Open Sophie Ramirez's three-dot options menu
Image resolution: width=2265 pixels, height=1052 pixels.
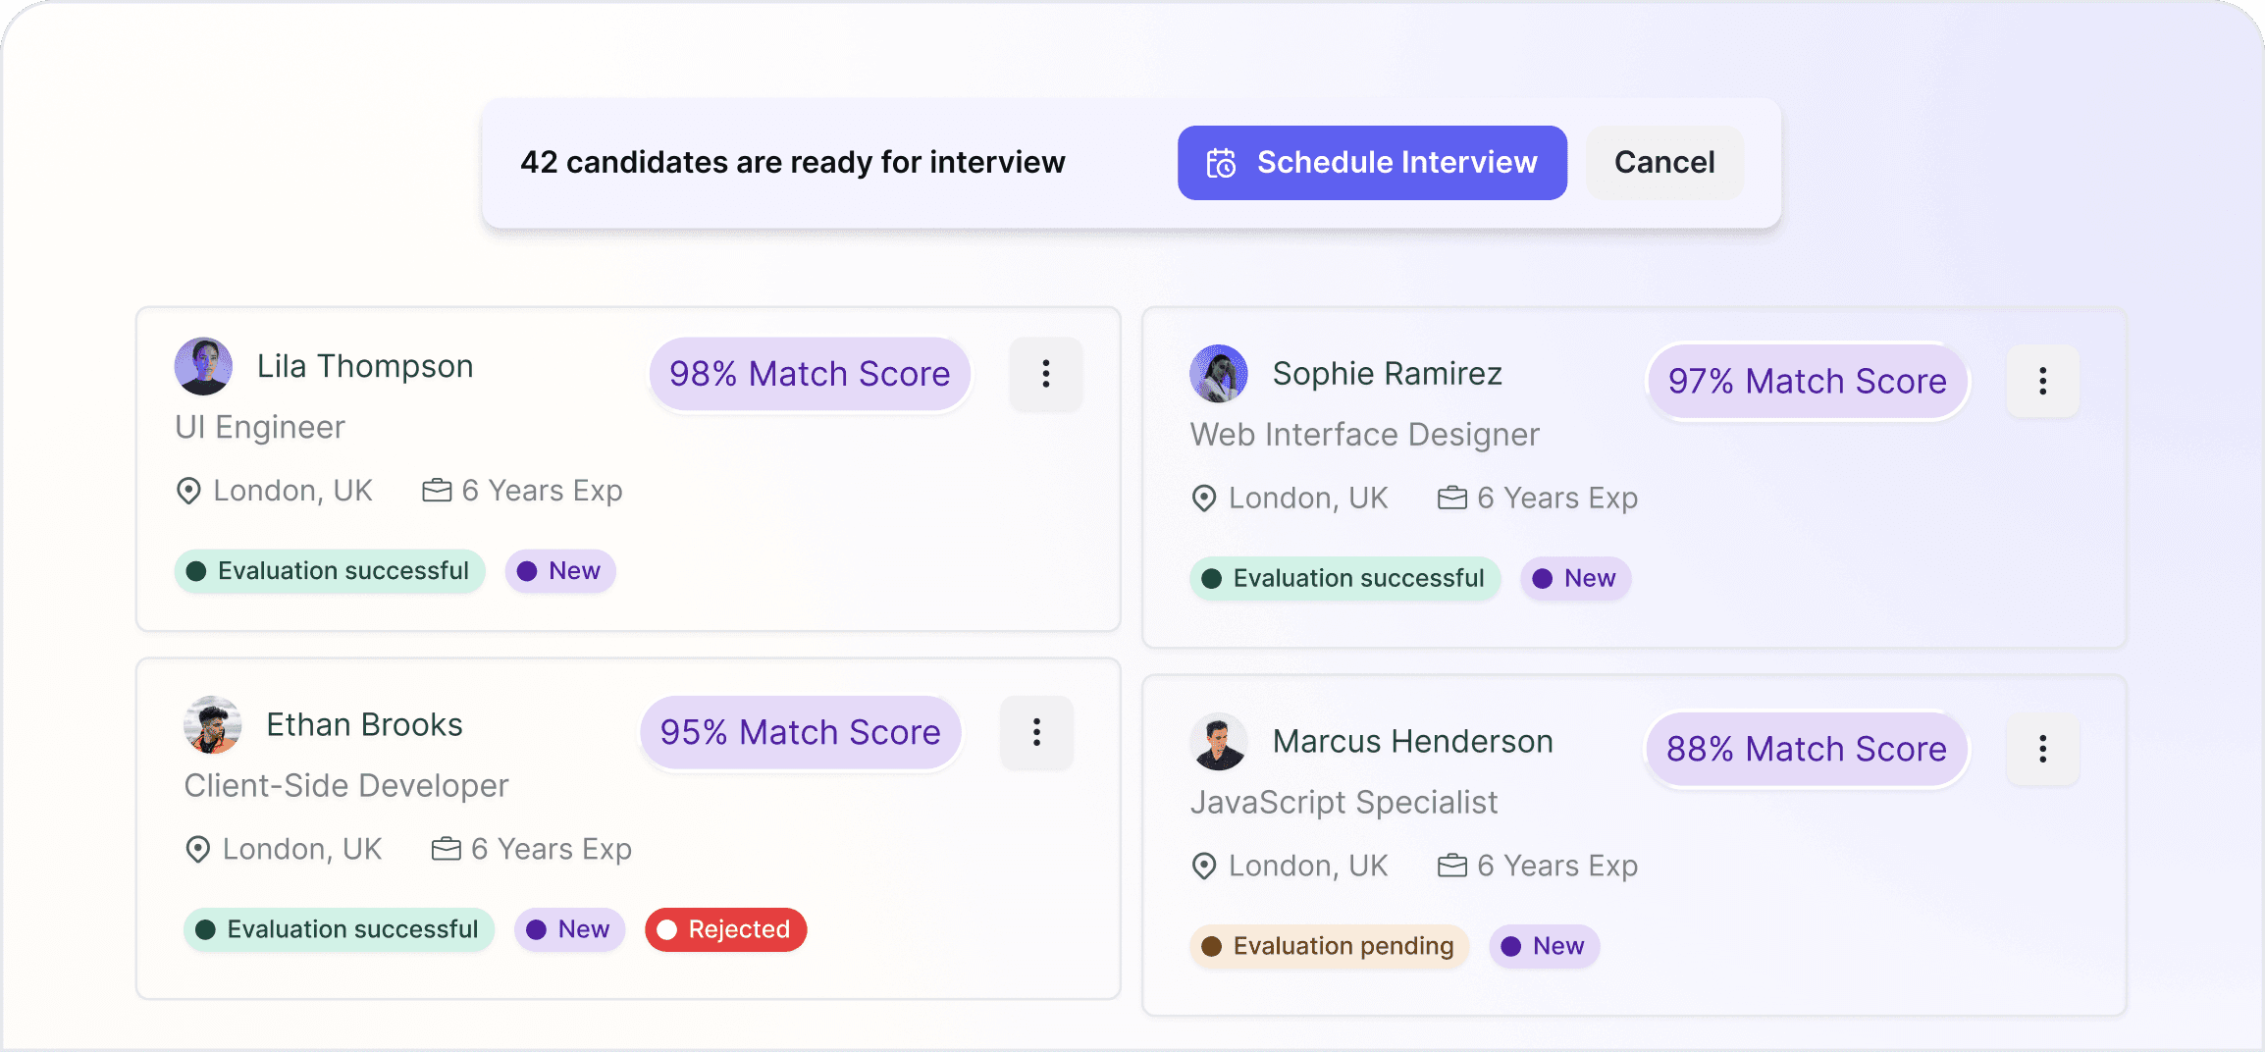(x=2042, y=381)
